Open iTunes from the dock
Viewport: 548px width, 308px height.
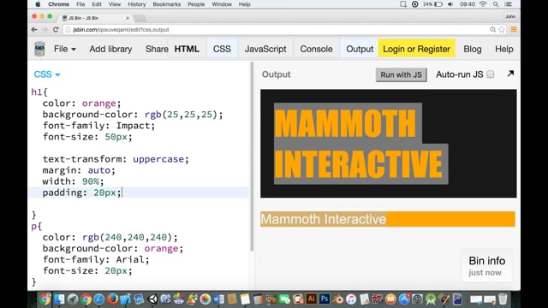(351, 299)
